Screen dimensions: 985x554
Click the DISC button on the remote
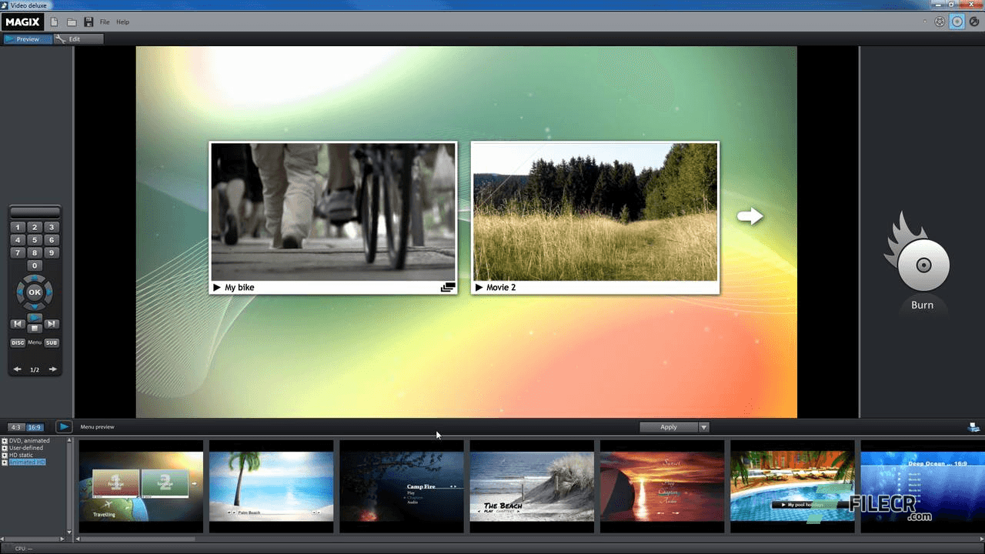click(17, 342)
